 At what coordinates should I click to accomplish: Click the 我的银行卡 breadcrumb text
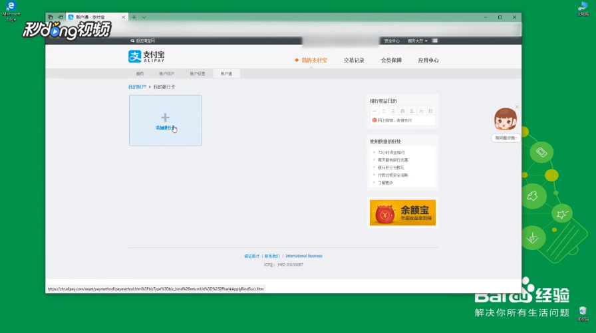(164, 87)
